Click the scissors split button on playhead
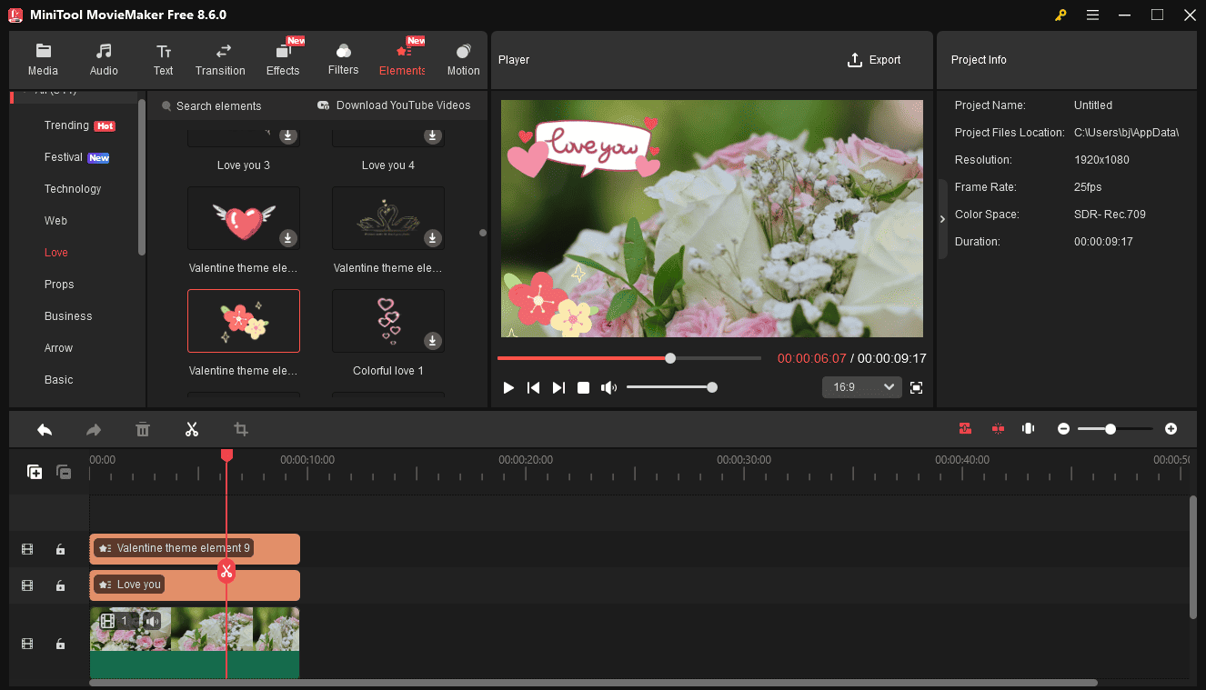This screenshot has width=1206, height=690. (x=226, y=571)
